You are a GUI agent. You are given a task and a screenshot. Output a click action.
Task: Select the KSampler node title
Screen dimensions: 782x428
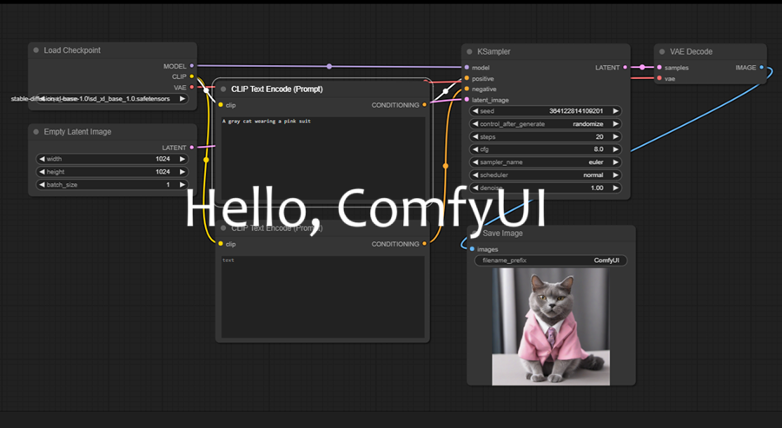tap(494, 52)
